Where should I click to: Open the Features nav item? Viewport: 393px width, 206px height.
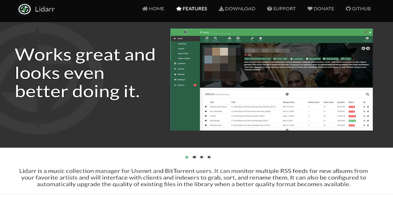[192, 9]
